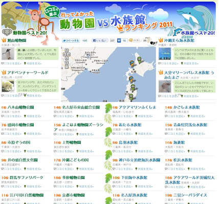Image resolution: width=219 pixels, height=204 pixels.
Task: Open the 沖縄美ら海水族館 title link
Action: [179, 40]
